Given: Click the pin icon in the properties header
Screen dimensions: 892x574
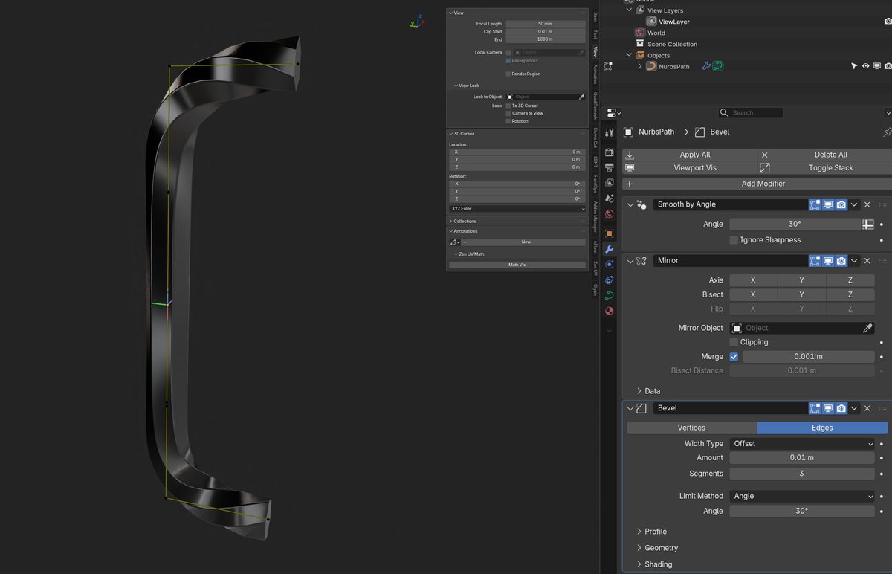Looking at the screenshot, I should click(x=887, y=132).
